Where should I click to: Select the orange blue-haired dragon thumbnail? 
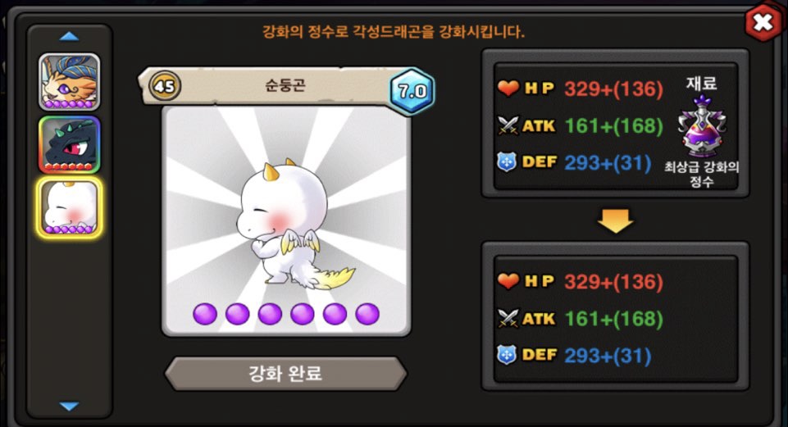point(70,82)
